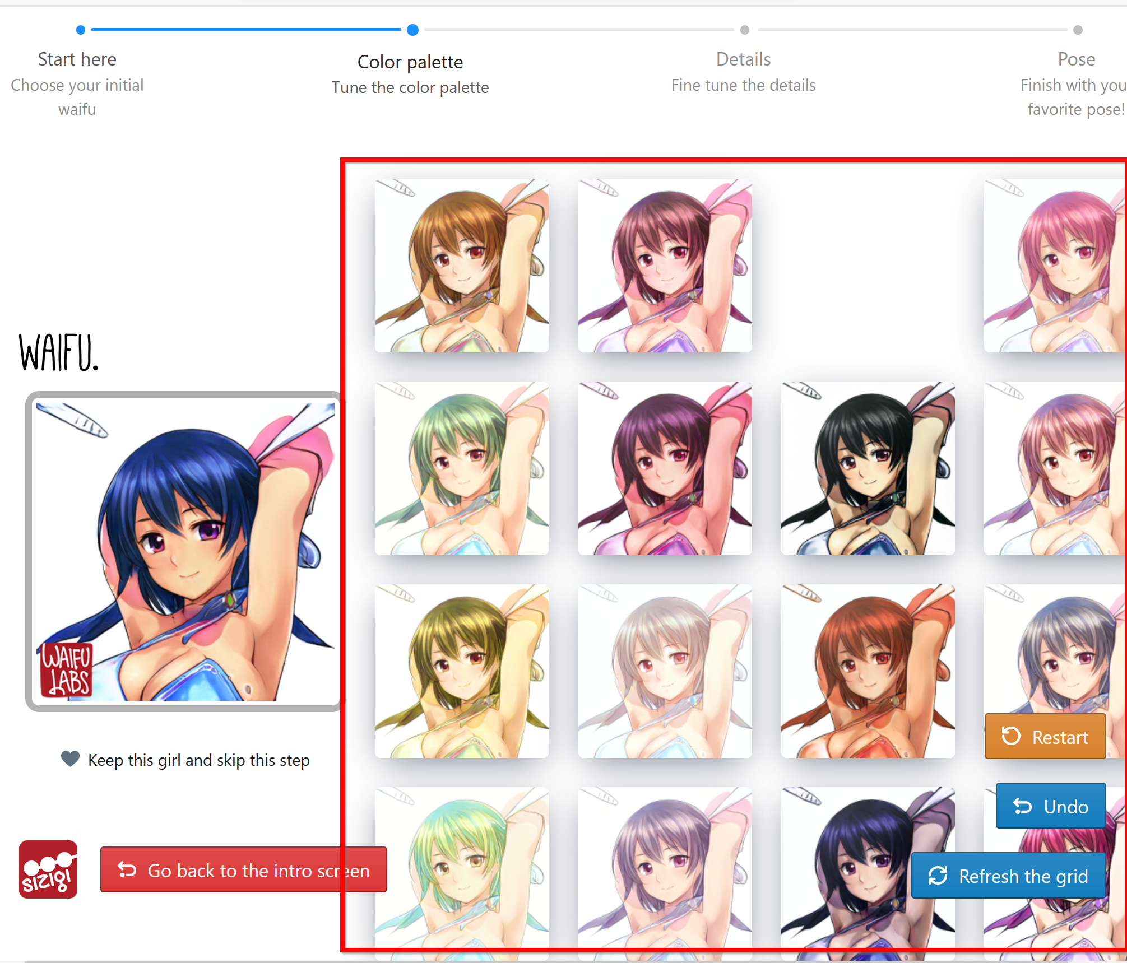This screenshot has height=963, width=1127.
Task: Select the Details step label
Action: coord(744,59)
